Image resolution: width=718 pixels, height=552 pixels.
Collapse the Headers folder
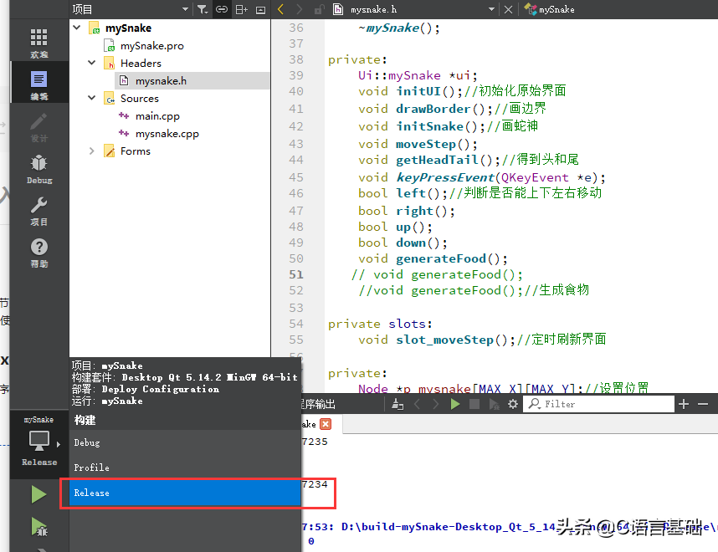click(91, 63)
